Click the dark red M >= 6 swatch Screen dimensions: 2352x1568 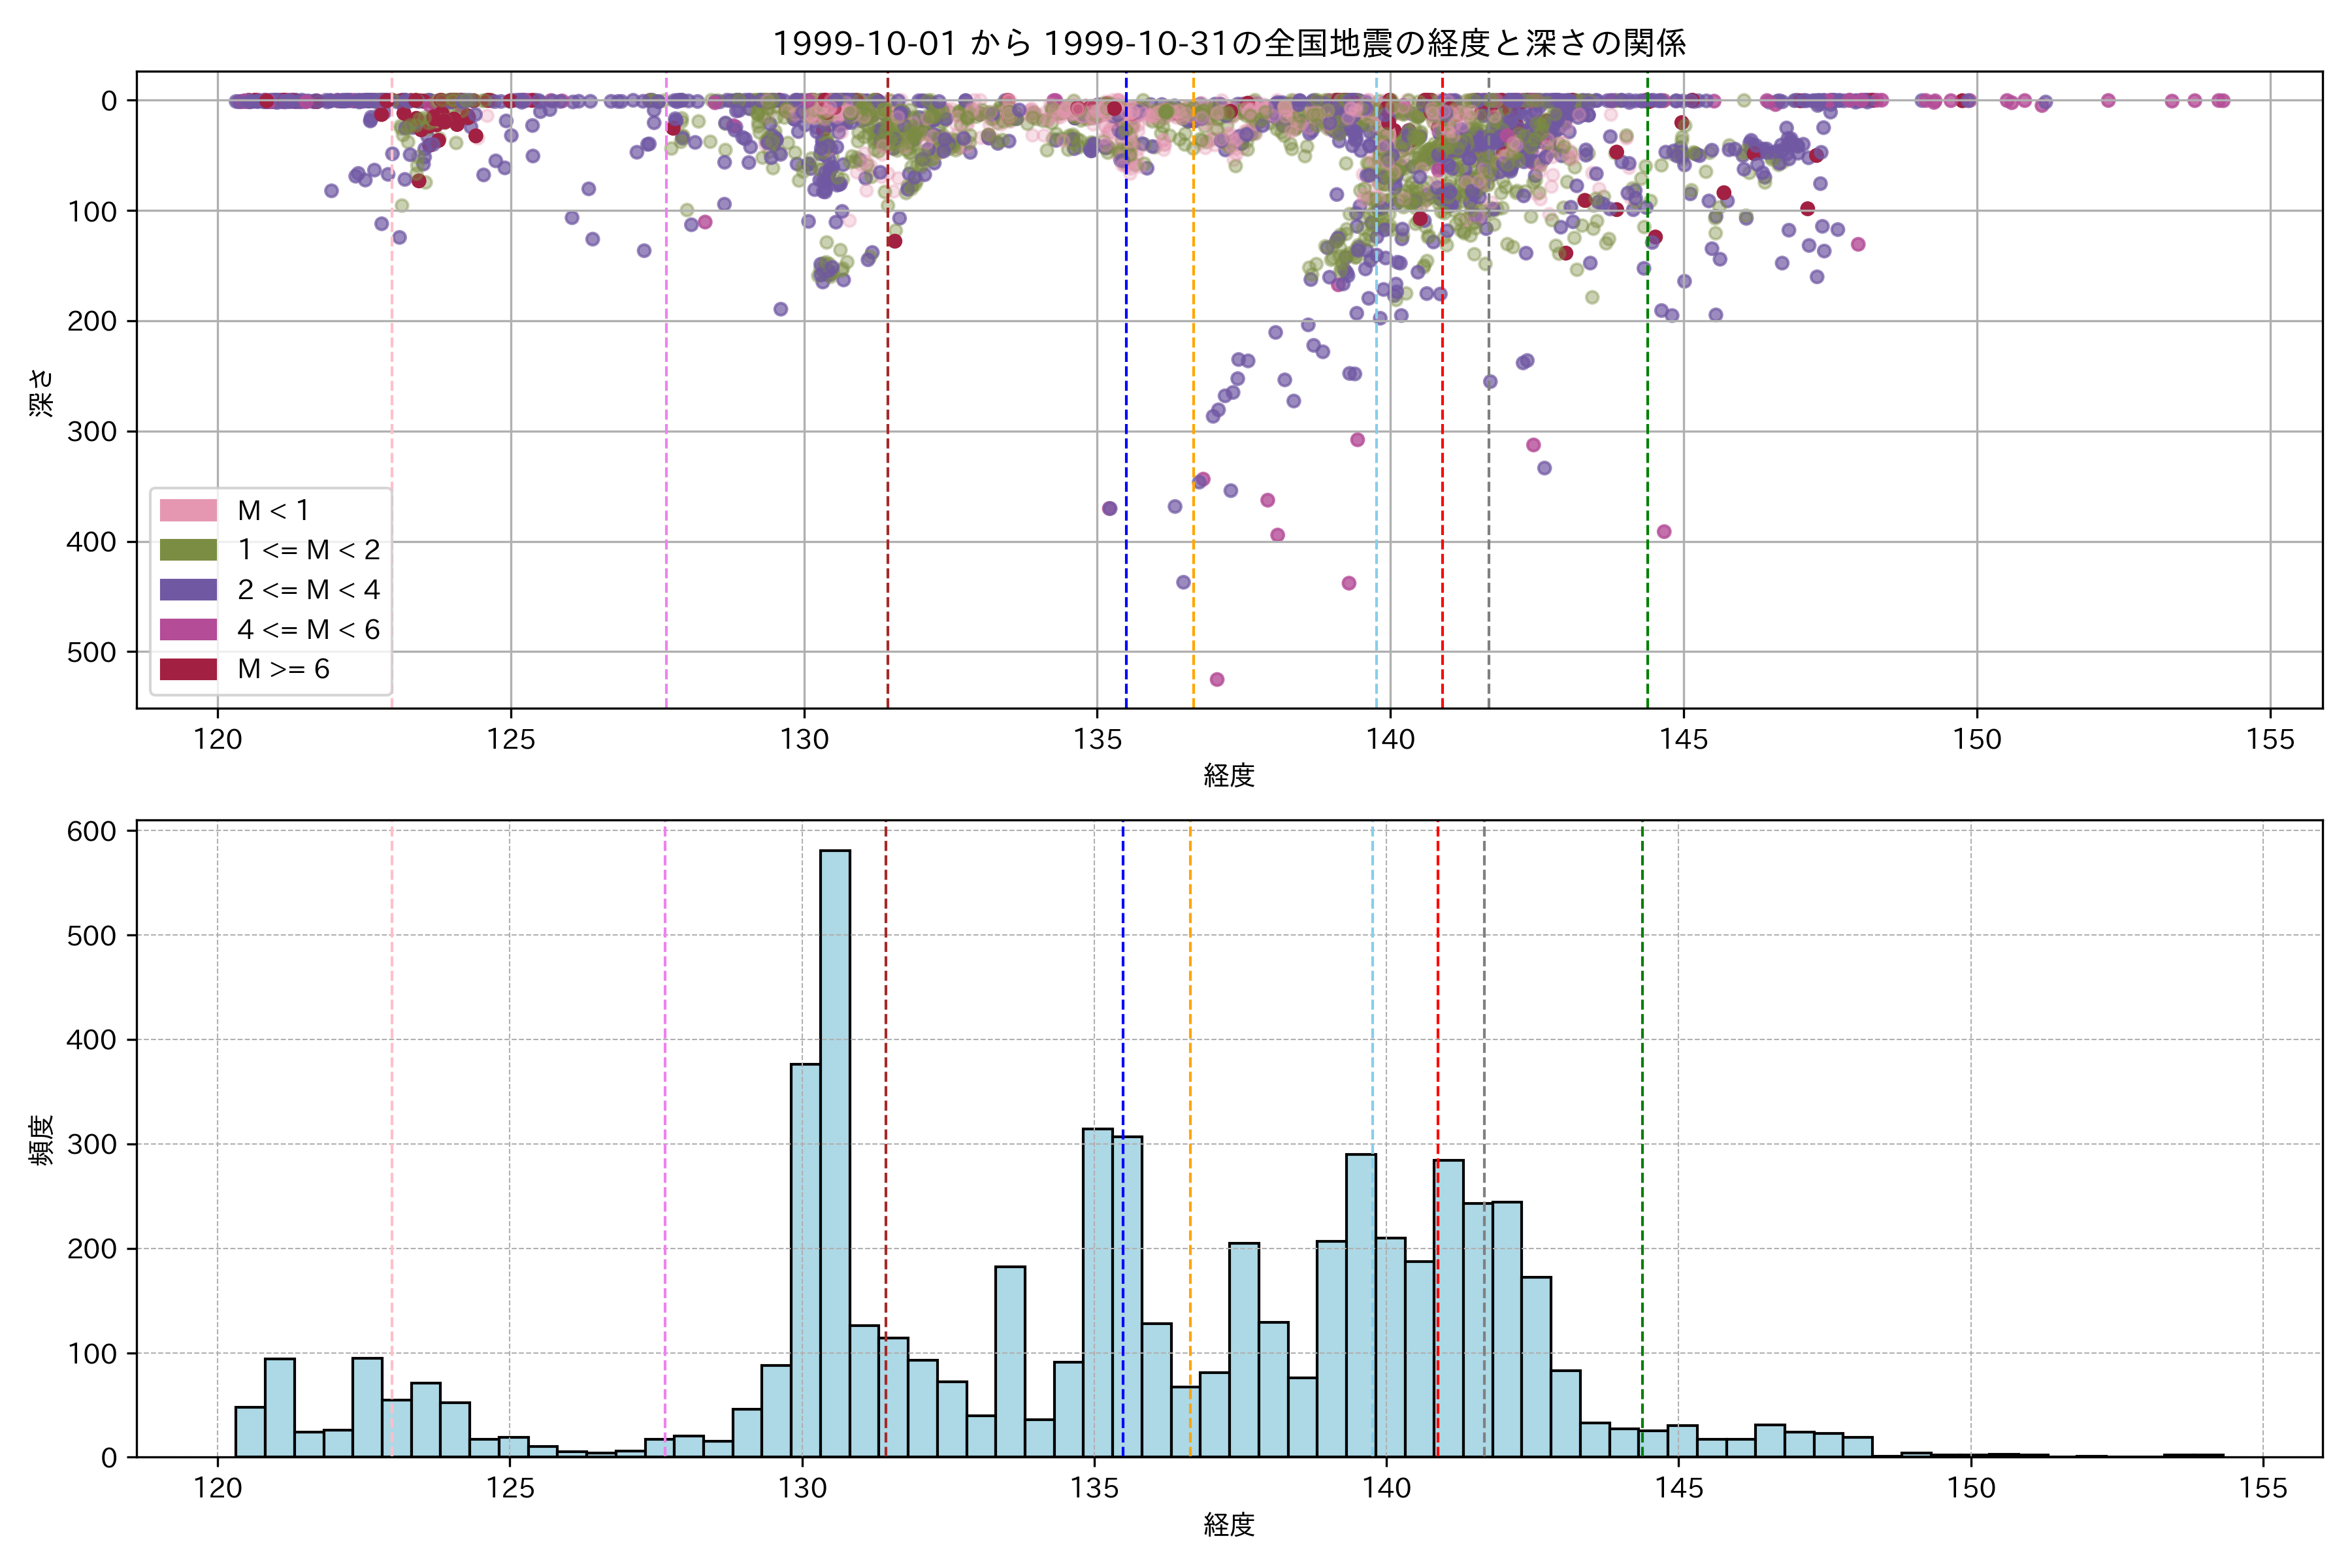(x=188, y=669)
